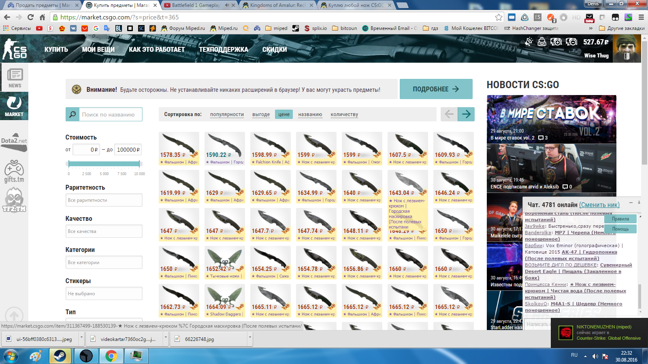The width and height of the screenshot is (648, 364).
Task: Open the МОИ ВЕЩИ menu item
Action: [x=98, y=49]
